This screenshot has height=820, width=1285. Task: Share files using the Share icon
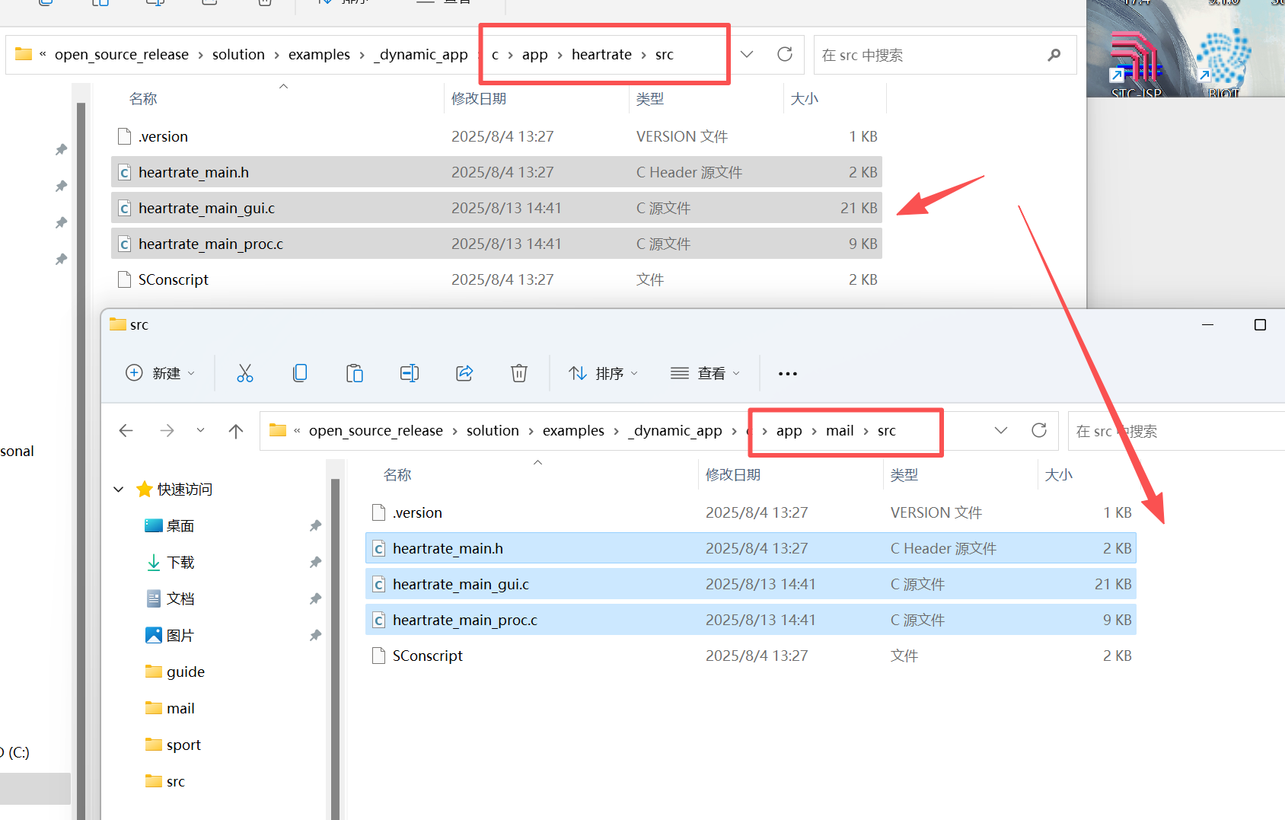click(464, 373)
